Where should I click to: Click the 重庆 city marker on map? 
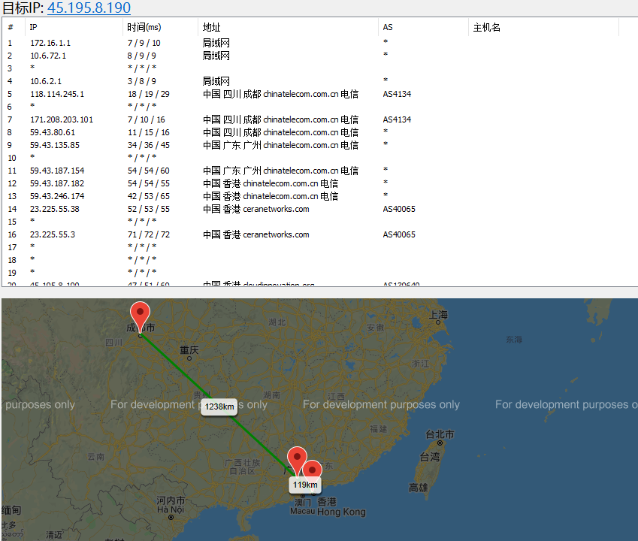[x=189, y=358]
